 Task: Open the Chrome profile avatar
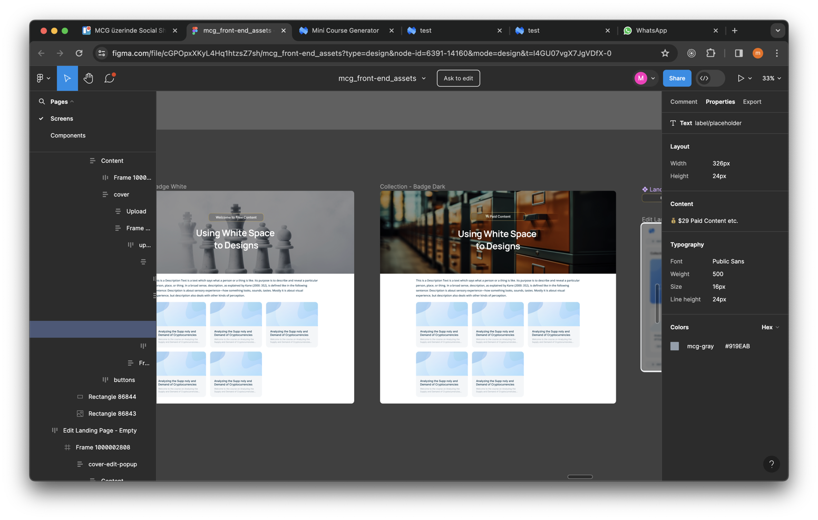click(758, 53)
